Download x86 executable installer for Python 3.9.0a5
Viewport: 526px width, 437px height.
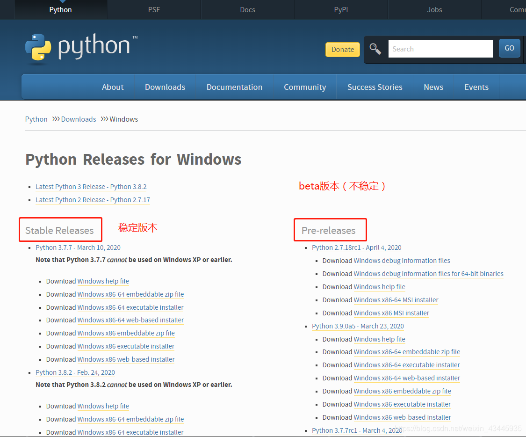tap(402, 404)
